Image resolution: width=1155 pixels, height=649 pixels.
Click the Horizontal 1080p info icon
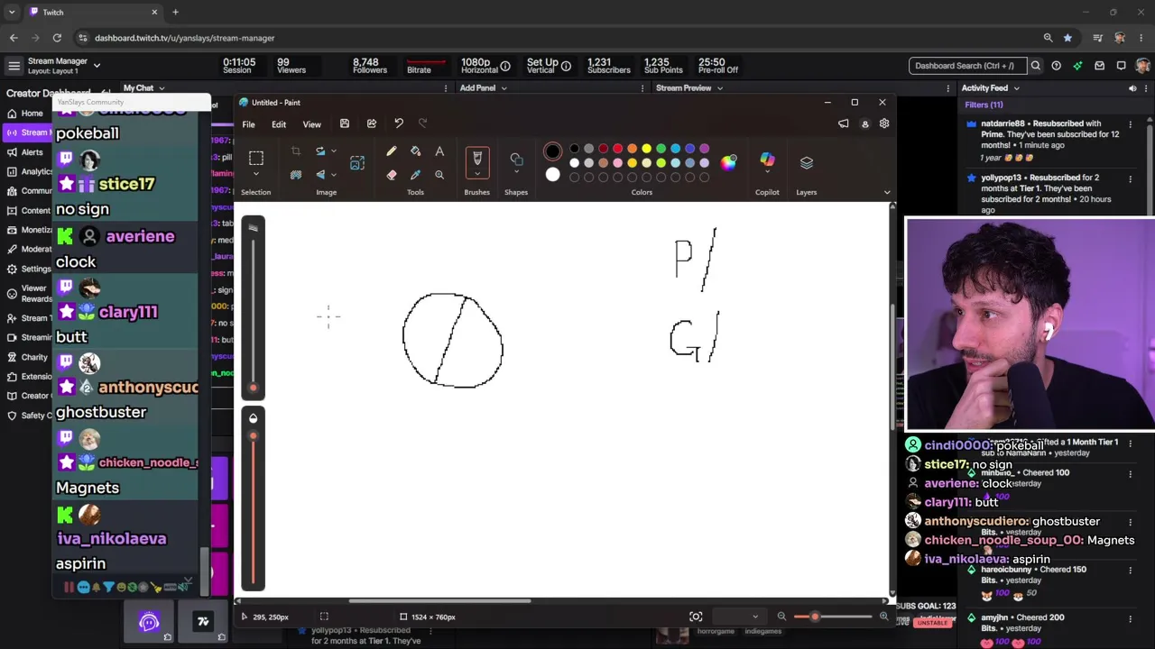click(x=505, y=66)
